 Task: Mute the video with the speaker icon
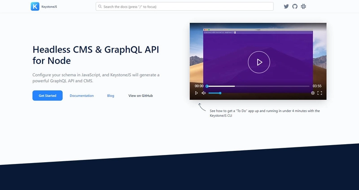tap(204, 93)
